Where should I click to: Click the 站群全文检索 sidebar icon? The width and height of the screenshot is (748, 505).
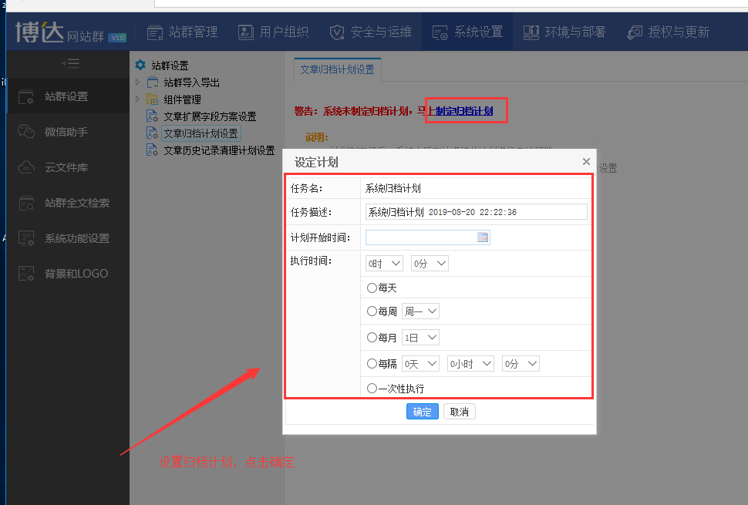(x=27, y=203)
